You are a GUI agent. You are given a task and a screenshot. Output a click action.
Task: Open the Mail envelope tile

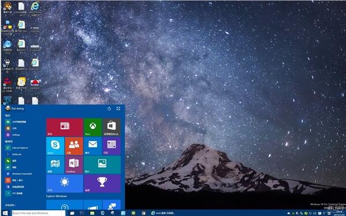pyautogui.click(x=92, y=146)
